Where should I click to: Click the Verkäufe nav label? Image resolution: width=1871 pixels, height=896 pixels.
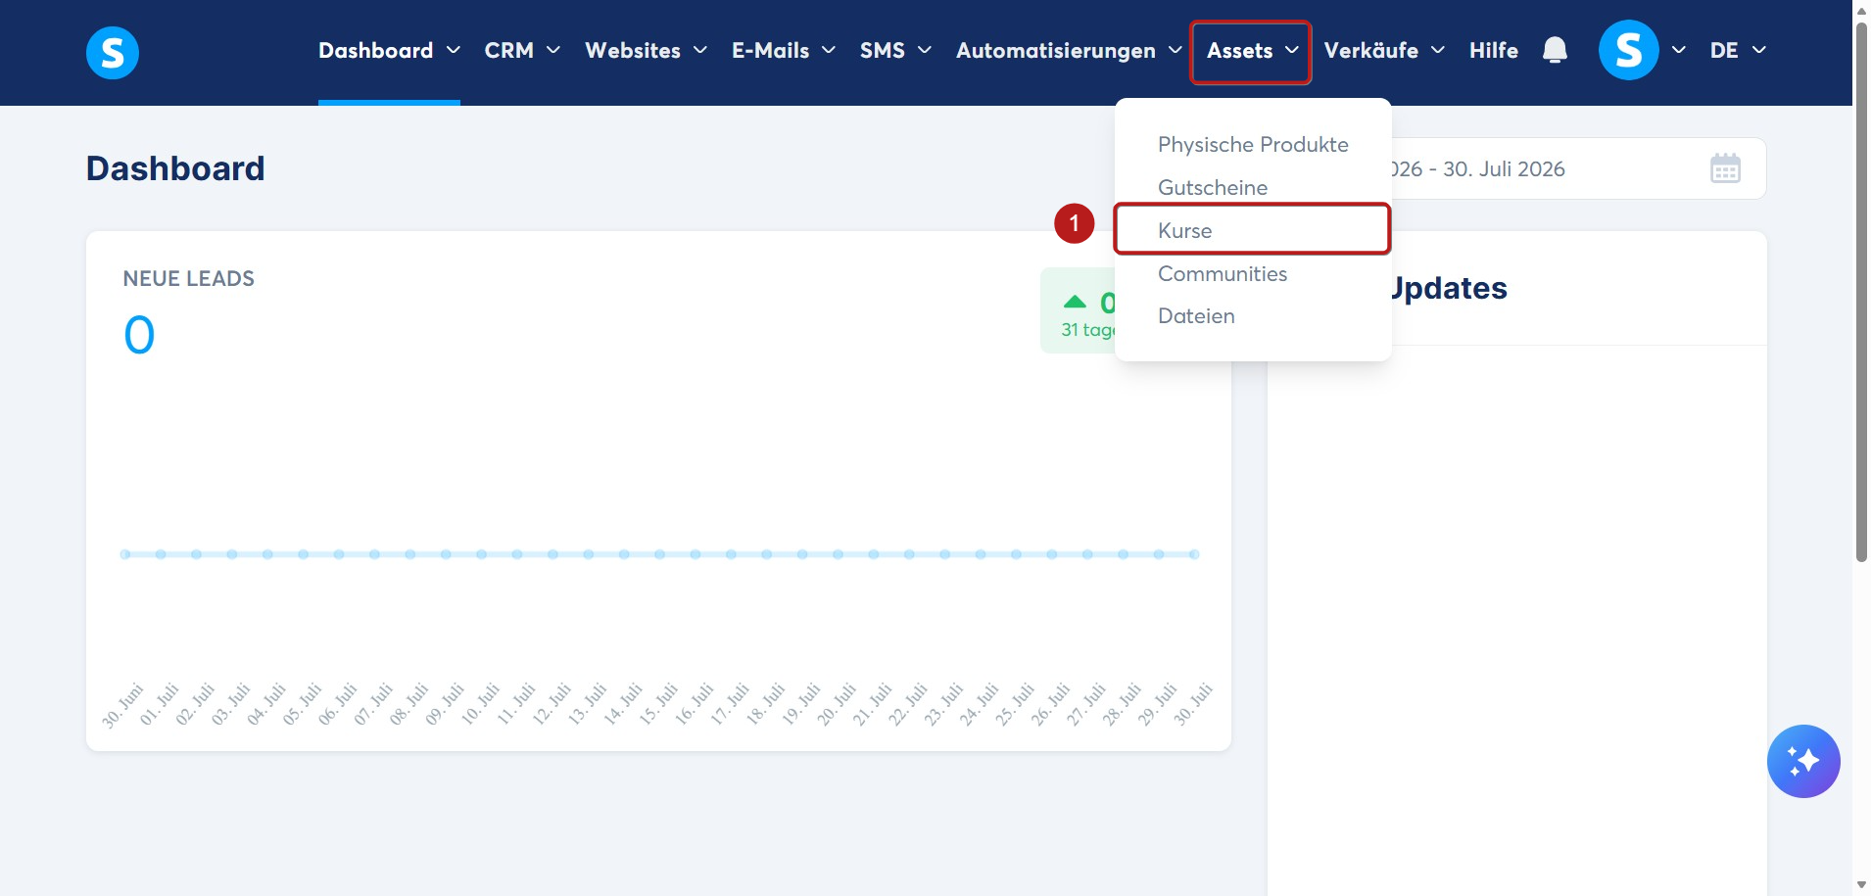1370,50
